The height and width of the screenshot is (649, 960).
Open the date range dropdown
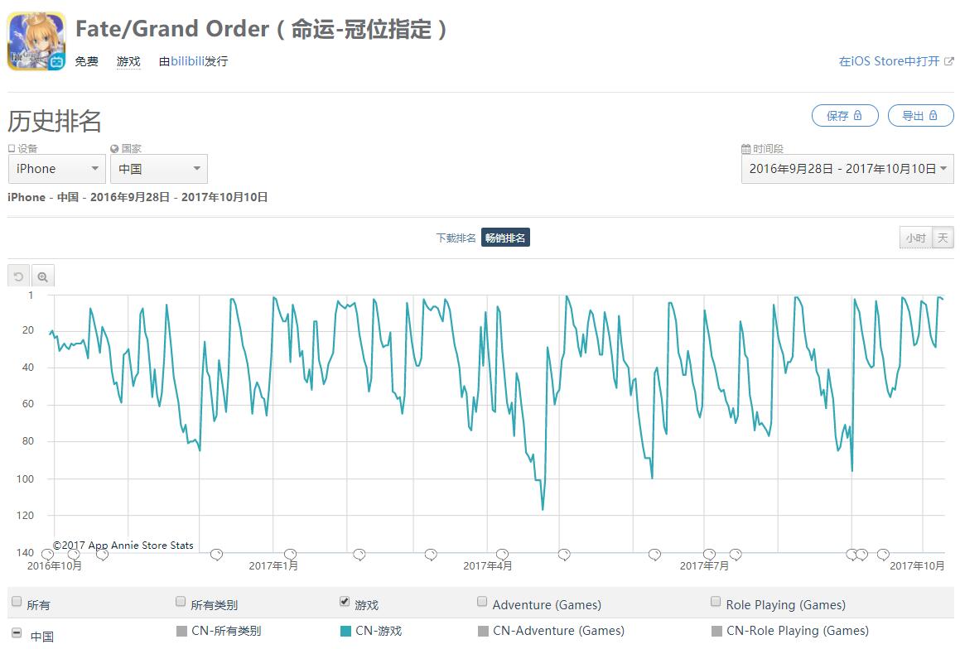(x=847, y=169)
